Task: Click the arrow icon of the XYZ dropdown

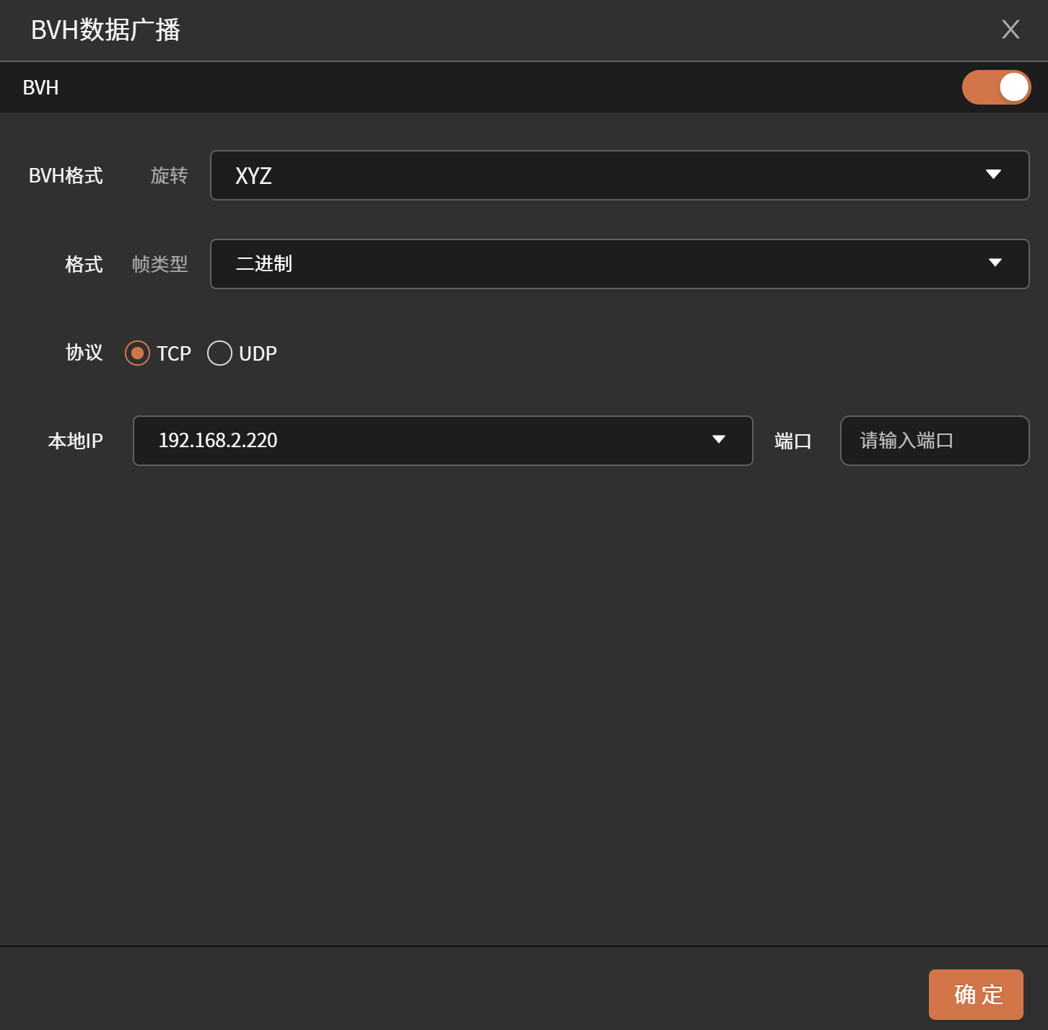Action: pyautogui.click(x=993, y=175)
